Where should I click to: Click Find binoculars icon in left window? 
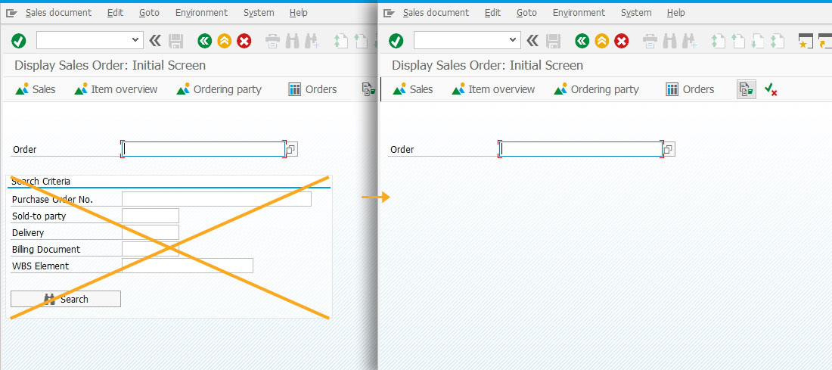pos(293,41)
